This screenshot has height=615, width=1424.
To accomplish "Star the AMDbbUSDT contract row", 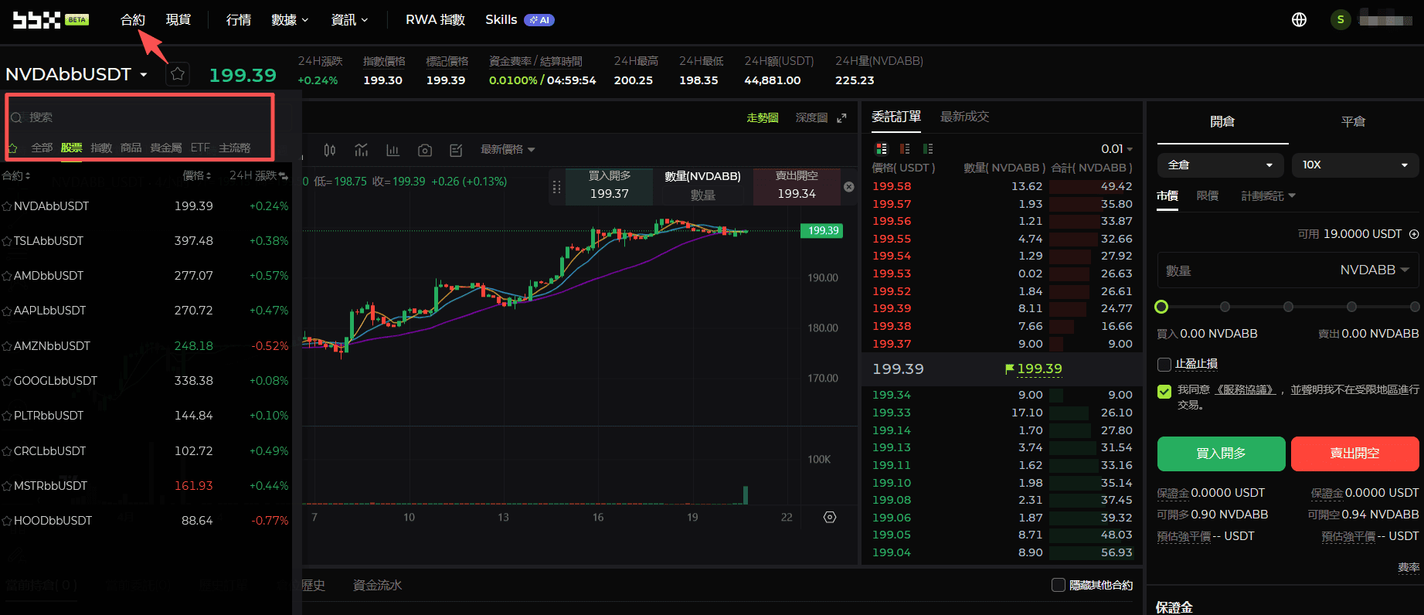I will pos(6,276).
